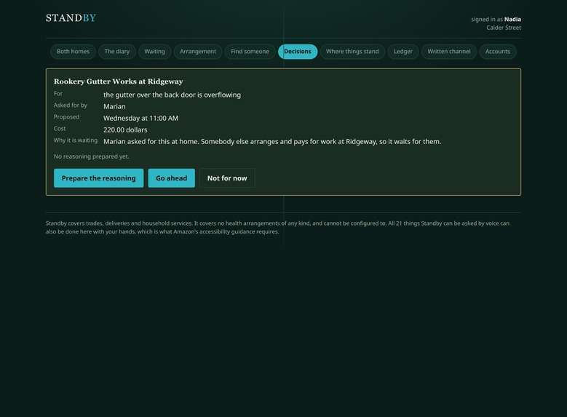This screenshot has height=417, width=567.
Task: Click the Why it is waiting explanation
Action: point(272,141)
